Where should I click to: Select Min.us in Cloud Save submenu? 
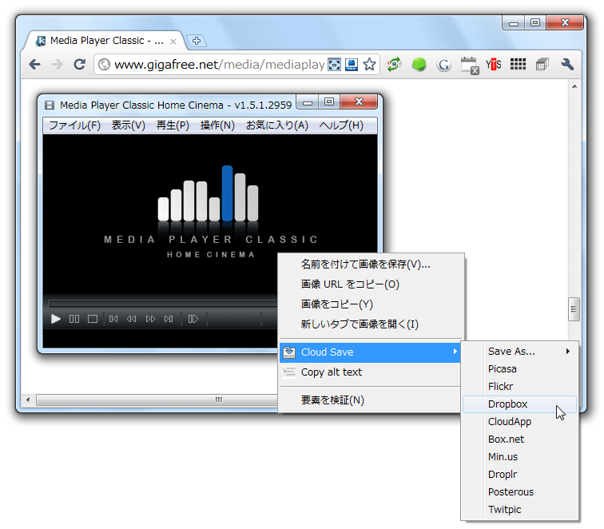pos(519,457)
